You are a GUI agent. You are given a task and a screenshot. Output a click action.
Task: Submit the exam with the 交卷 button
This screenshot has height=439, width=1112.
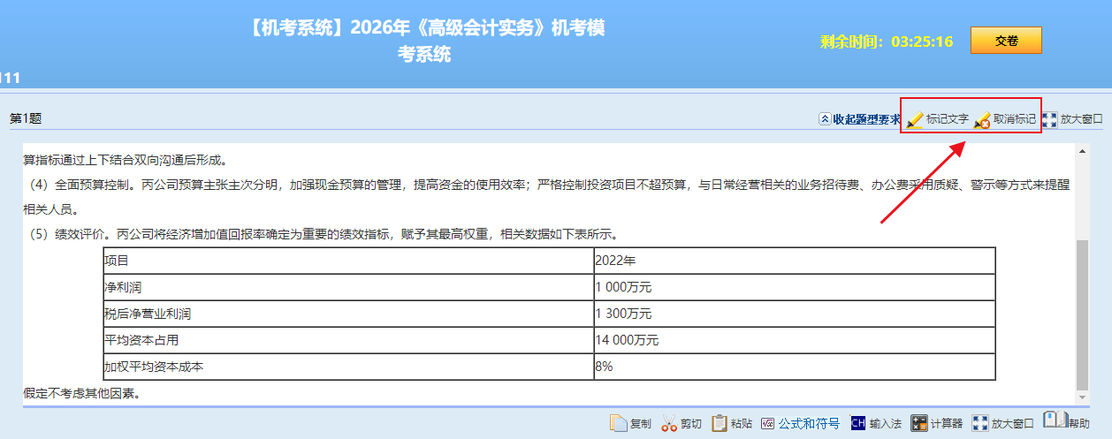coord(1006,41)
